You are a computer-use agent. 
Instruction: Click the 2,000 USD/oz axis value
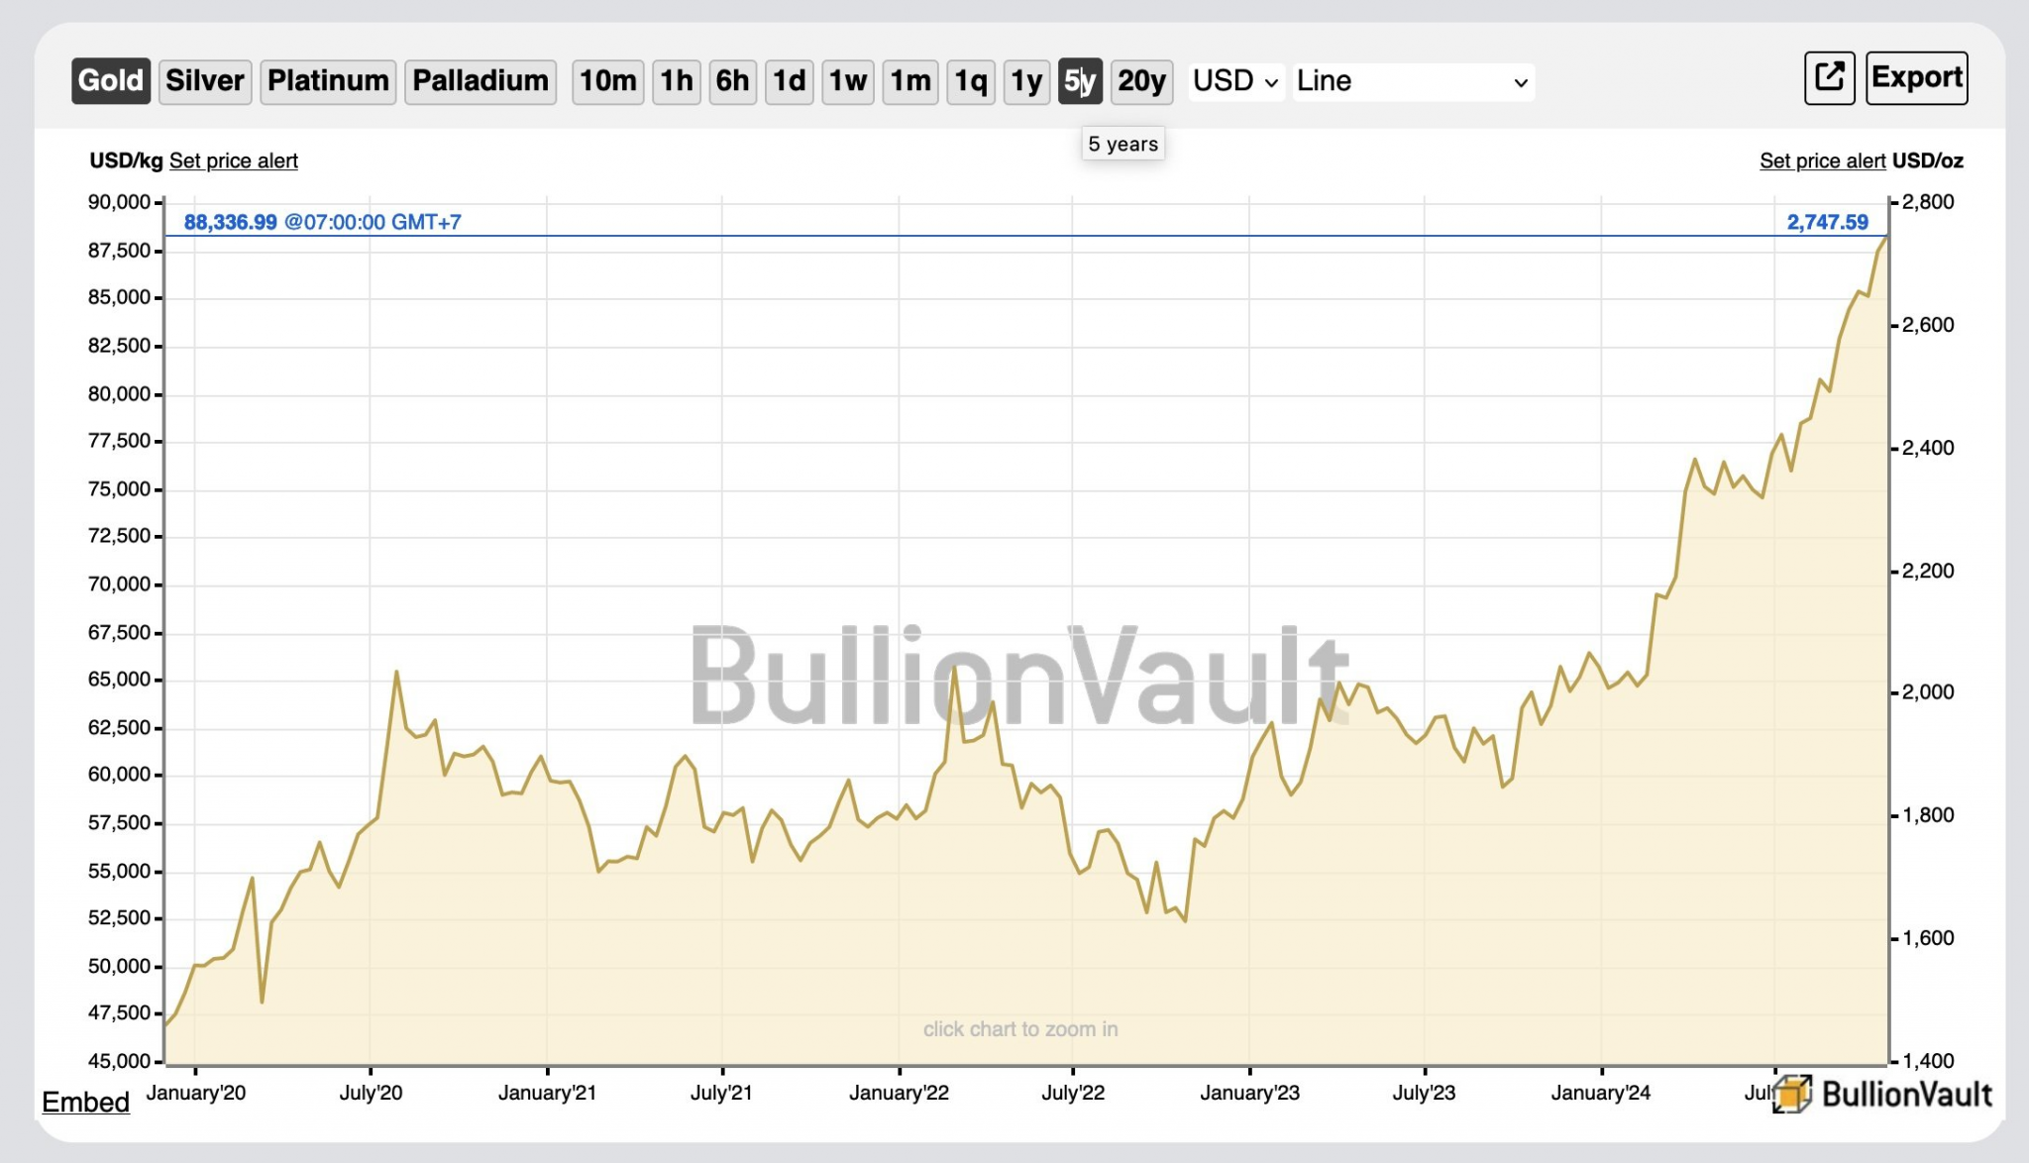(1928, 692)
